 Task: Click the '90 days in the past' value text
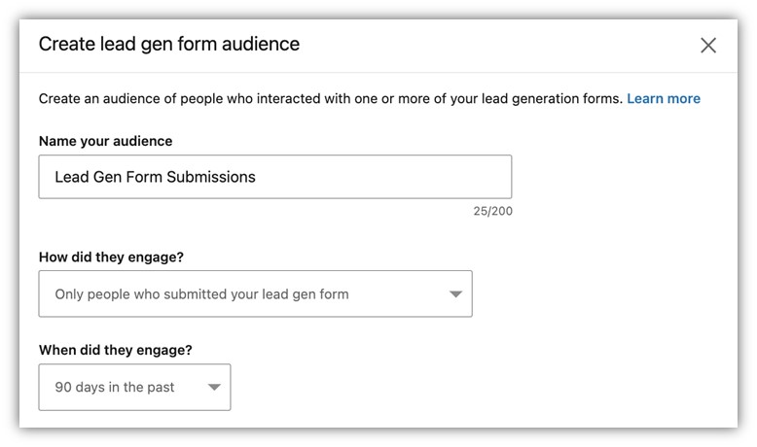(115, 387)
